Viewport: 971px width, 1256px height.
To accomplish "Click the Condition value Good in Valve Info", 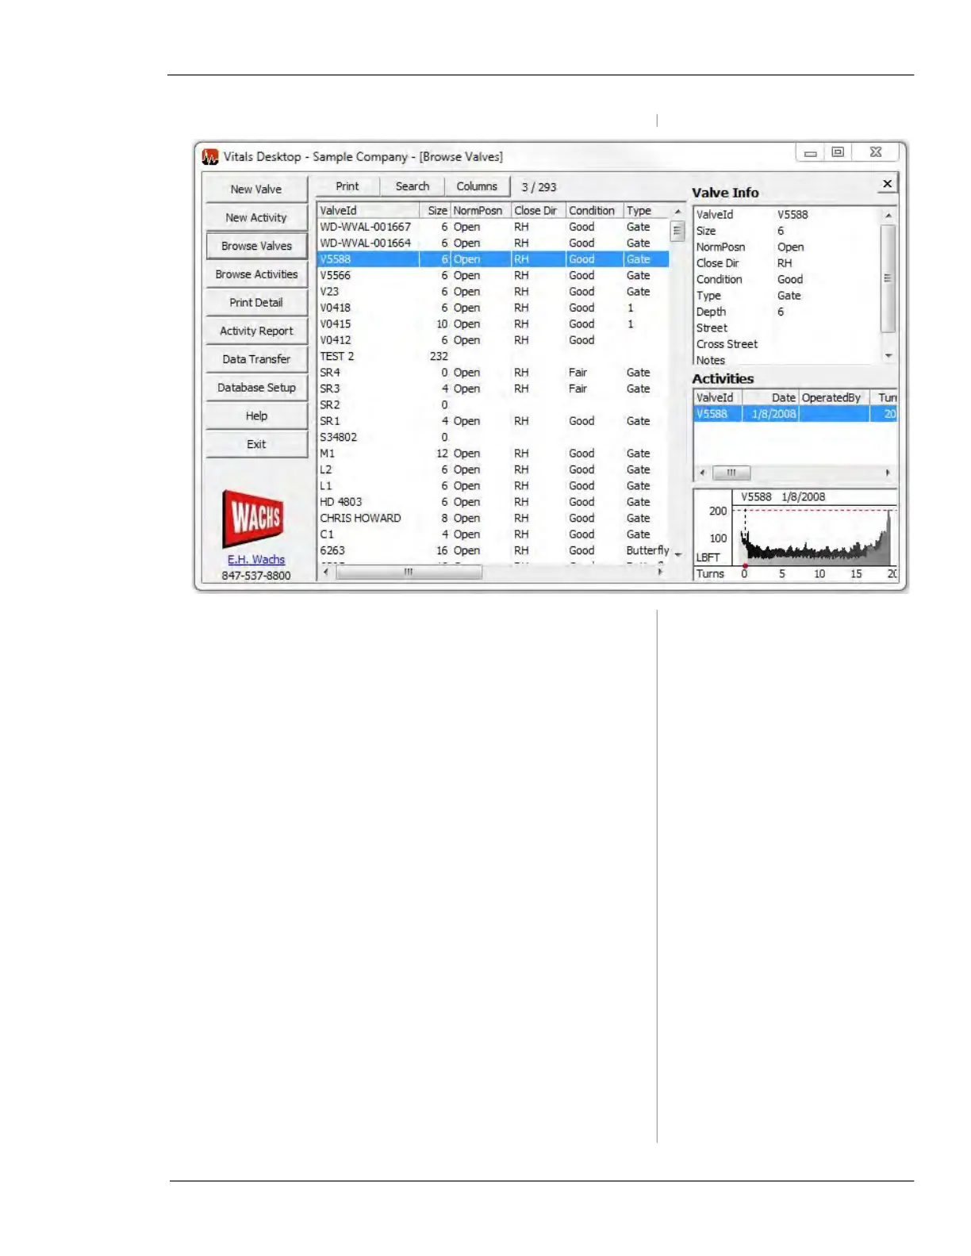I will 790,280.
